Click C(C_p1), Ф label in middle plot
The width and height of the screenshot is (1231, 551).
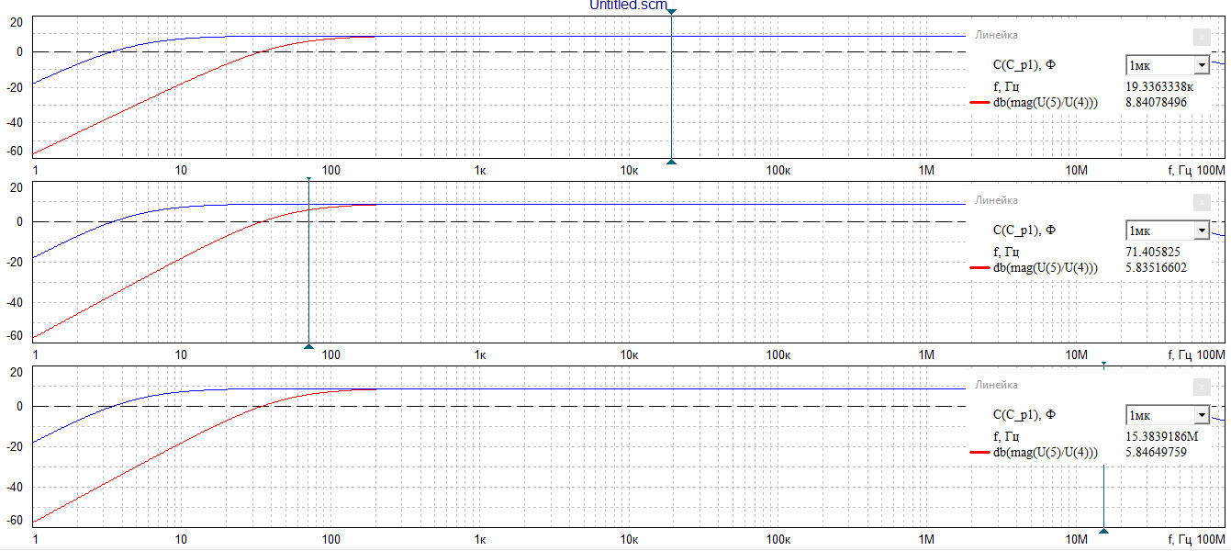1024,231
